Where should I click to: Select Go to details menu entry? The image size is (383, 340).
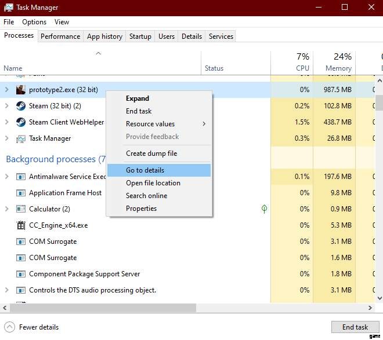coord(159,170)
